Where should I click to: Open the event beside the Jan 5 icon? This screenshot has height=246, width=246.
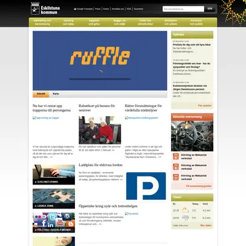194,157
